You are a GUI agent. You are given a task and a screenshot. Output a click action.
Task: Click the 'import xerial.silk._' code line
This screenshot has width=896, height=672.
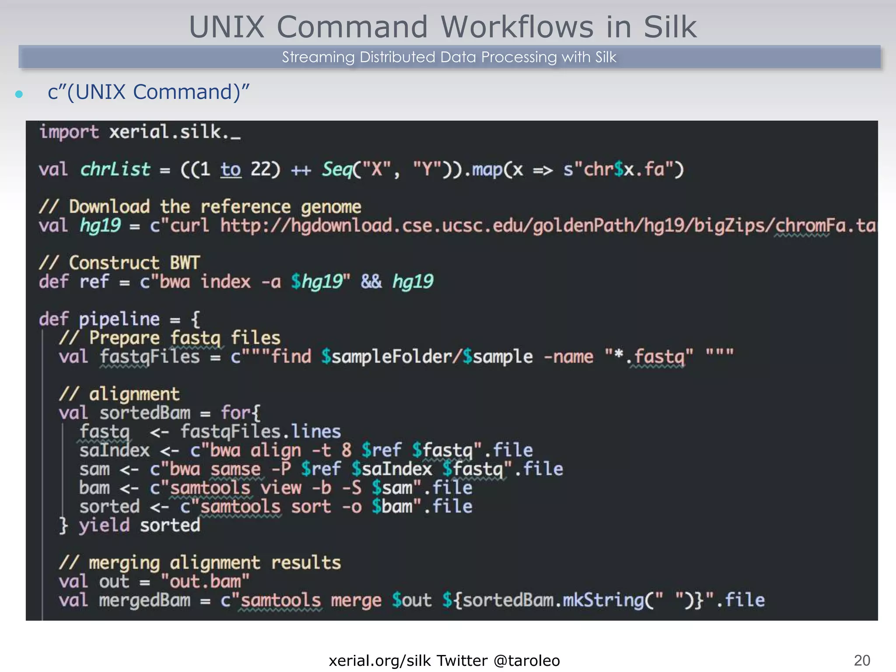[x=140, y=132]
